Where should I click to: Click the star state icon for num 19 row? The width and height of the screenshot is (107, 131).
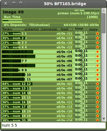coord(98,116)
